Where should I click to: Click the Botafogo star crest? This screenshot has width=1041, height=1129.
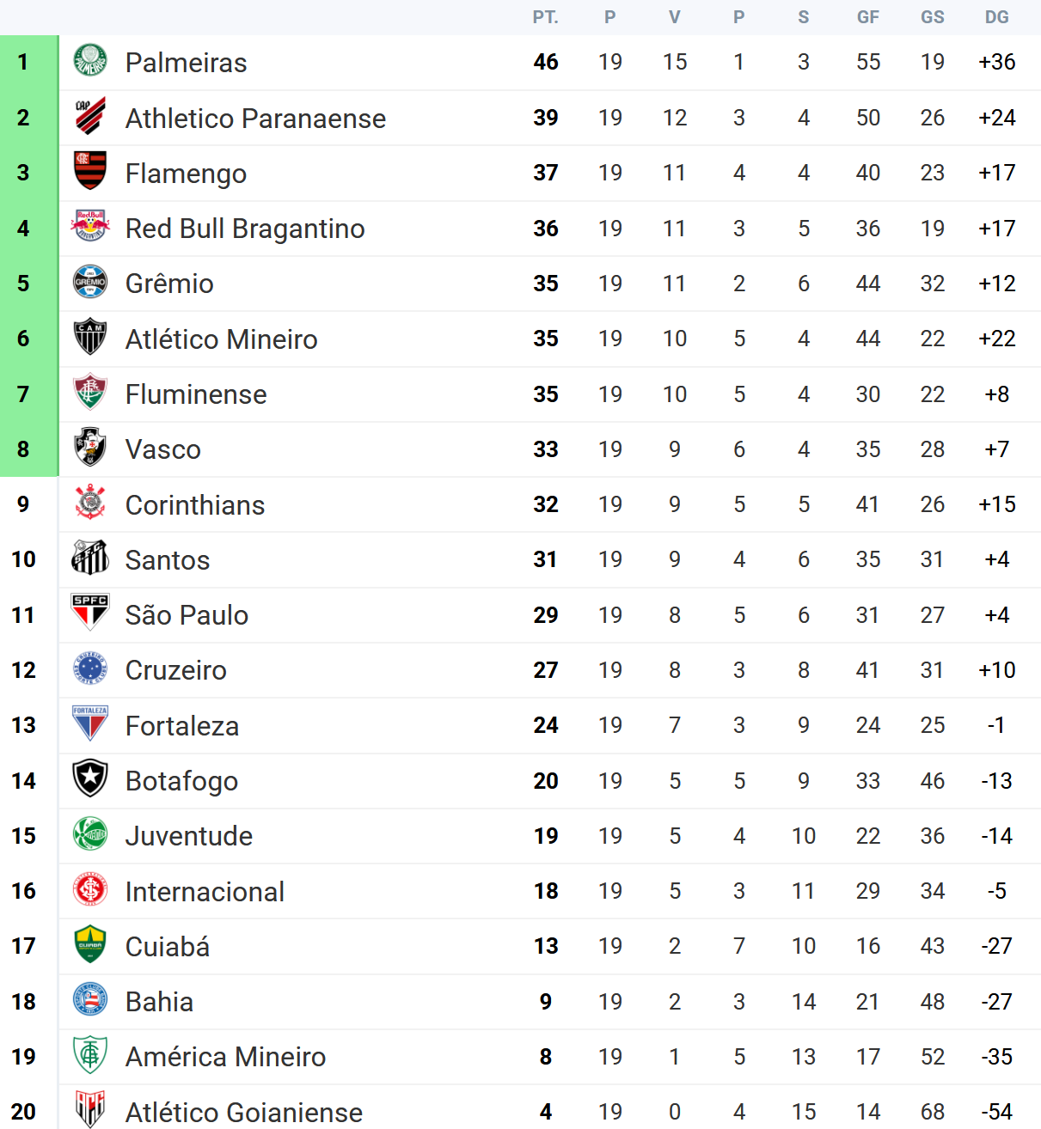point(90,780)
